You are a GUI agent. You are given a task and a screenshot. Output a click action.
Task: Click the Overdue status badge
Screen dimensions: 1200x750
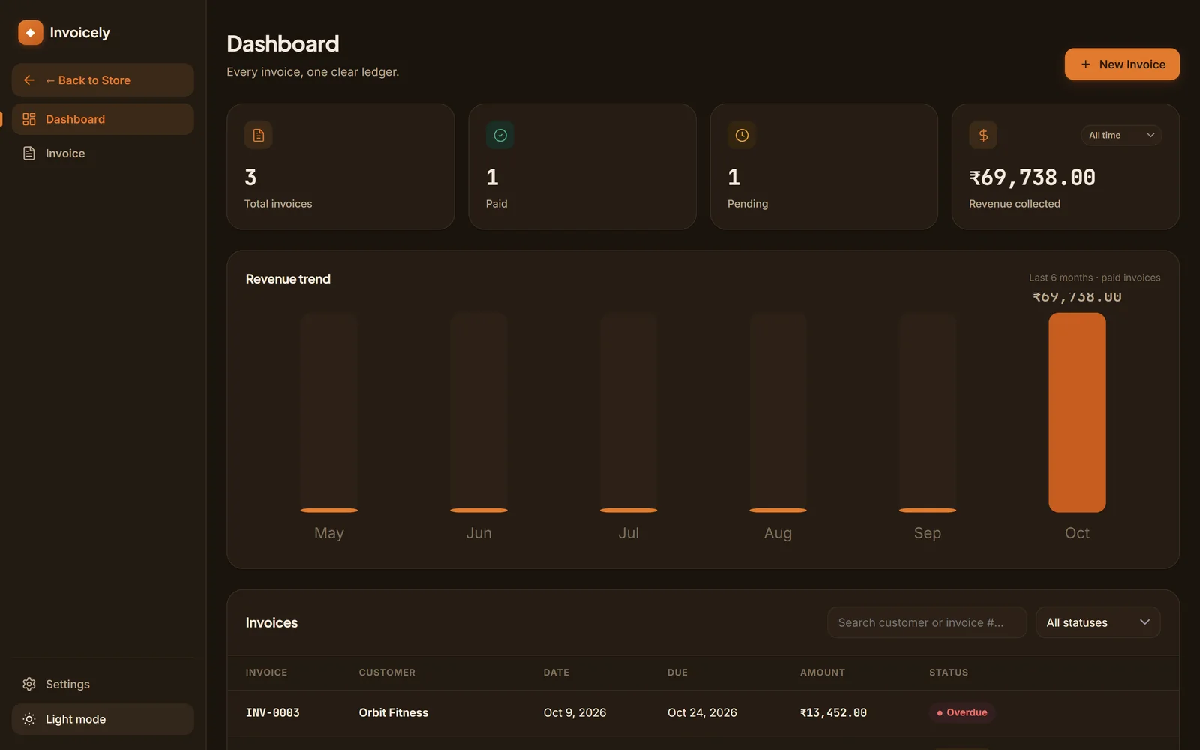(962, 712)
